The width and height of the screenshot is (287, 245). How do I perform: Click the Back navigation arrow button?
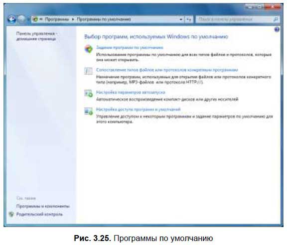point(12,19)
